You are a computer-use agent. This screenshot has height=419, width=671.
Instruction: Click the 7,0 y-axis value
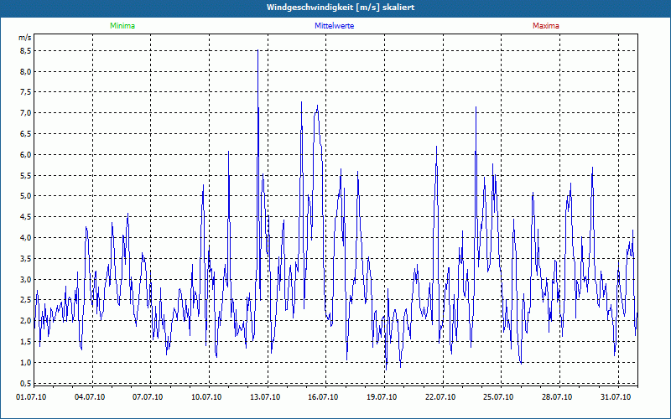pos(26,113)
